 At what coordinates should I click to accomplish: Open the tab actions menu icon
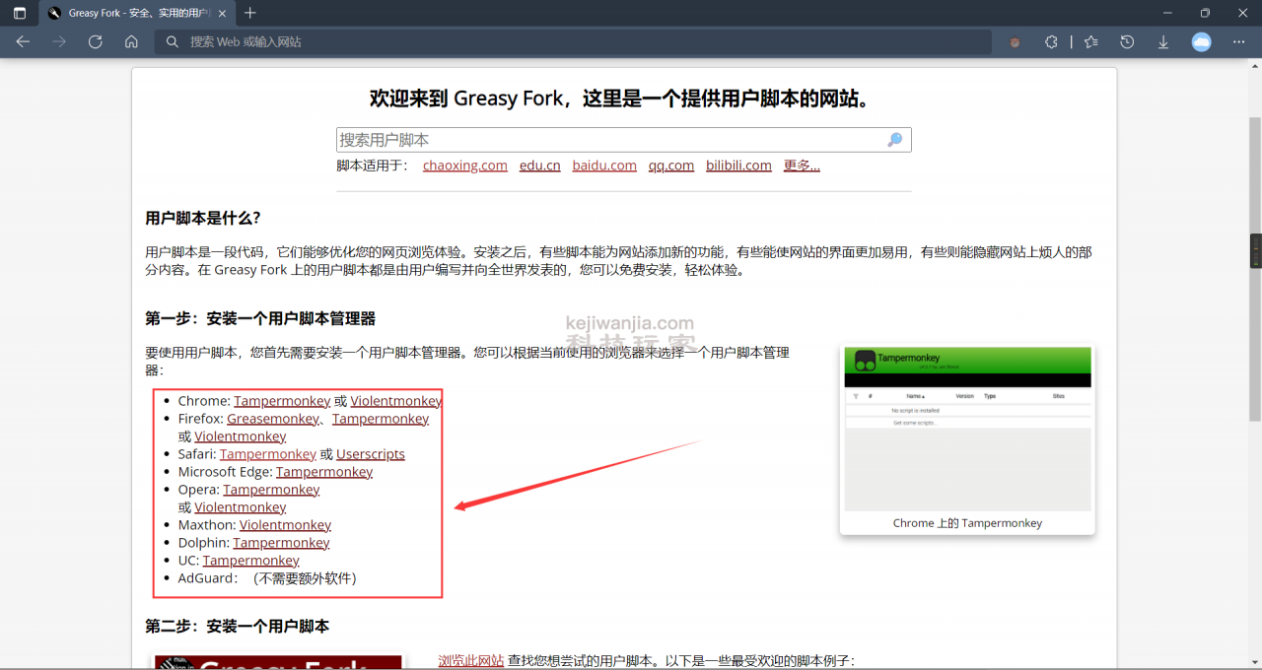19,13
